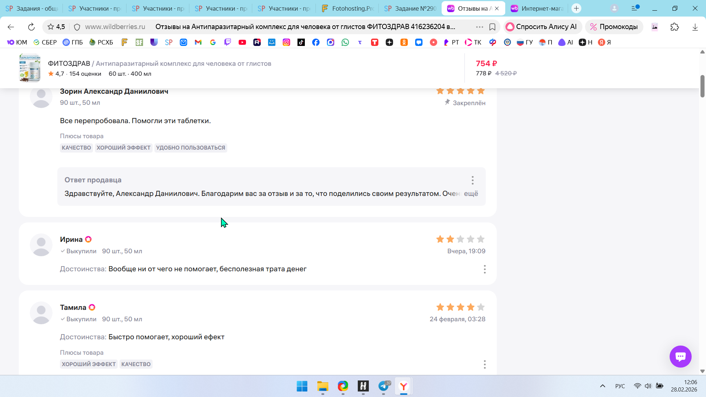
Task: Open three-dot menu on Ирина's review
Action: 485,269
